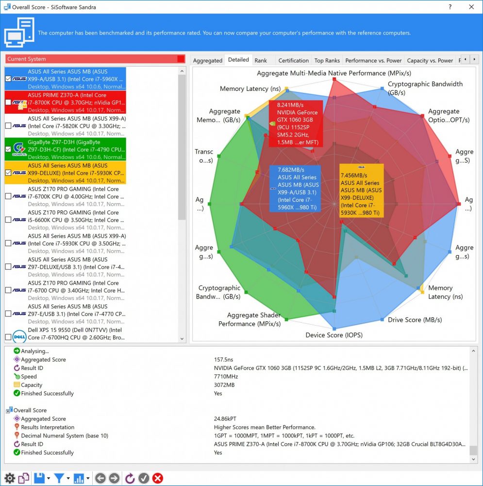Click the help question mark in title bar

[x=450, y=7]
